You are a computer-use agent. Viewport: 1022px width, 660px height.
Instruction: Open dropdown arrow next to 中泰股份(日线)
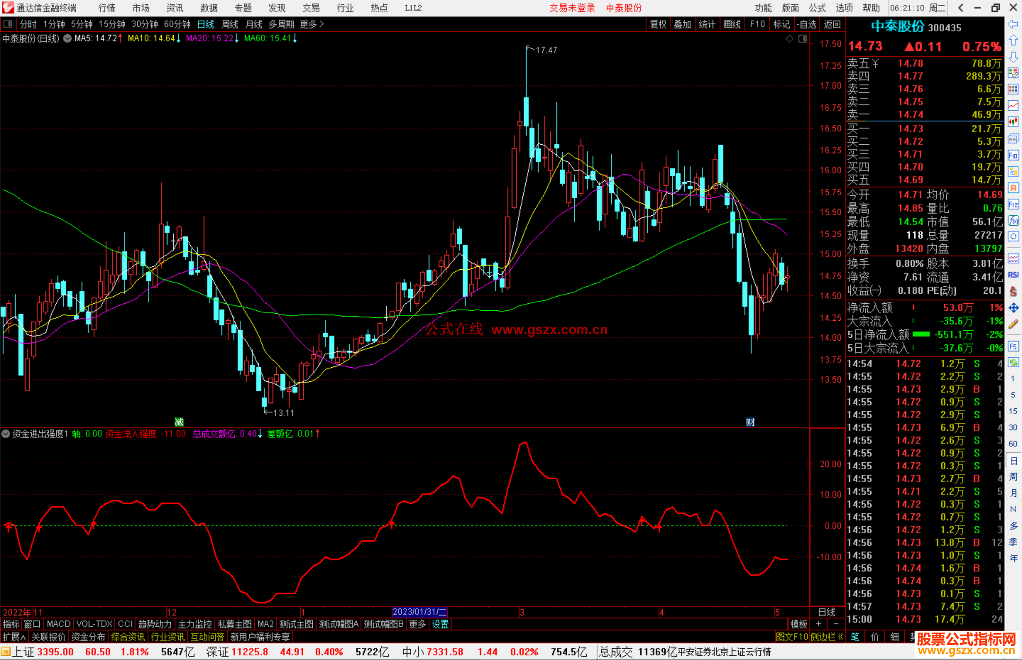click(x=68, y=38)
